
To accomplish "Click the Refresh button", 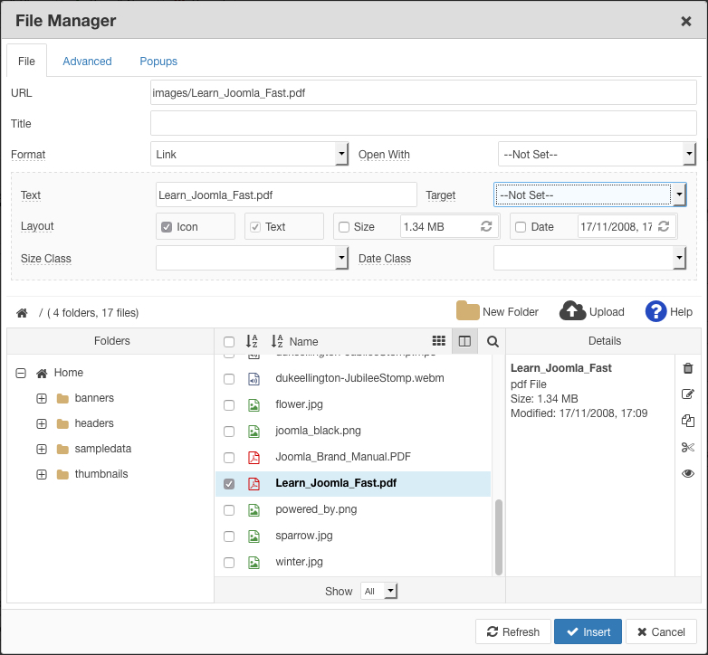I will click(x=512, y=631).
